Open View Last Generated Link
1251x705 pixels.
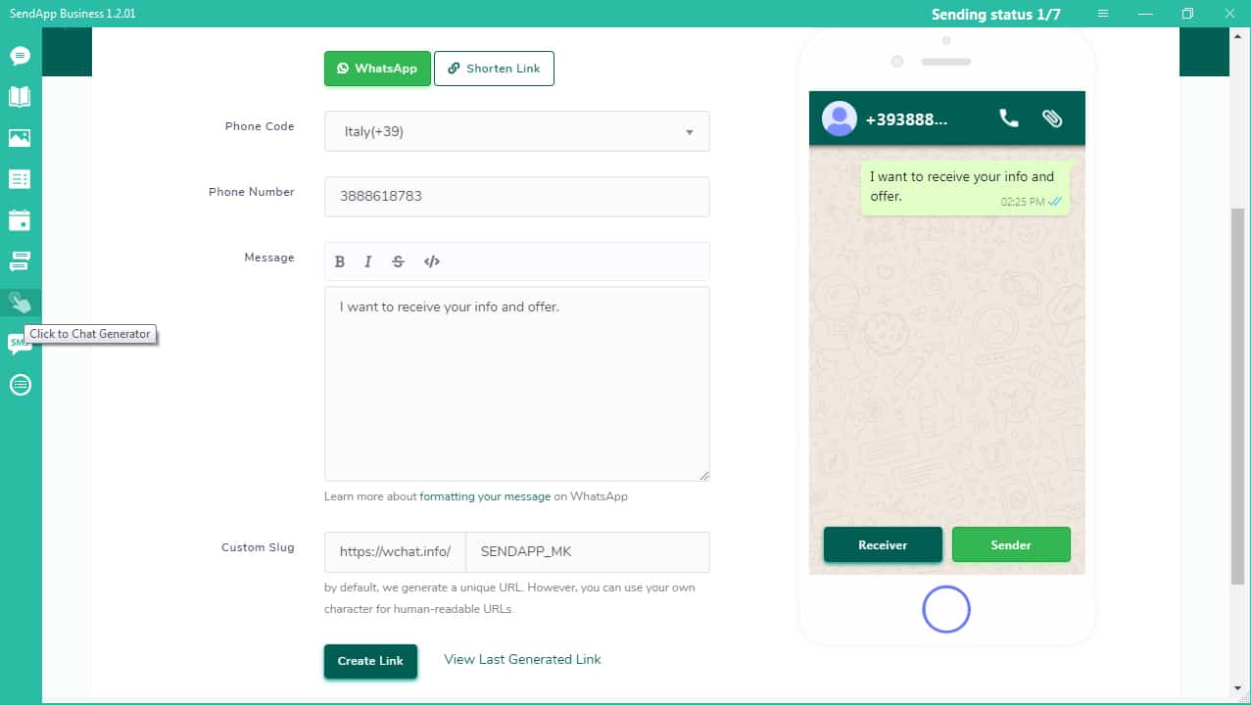click(522, 659)
